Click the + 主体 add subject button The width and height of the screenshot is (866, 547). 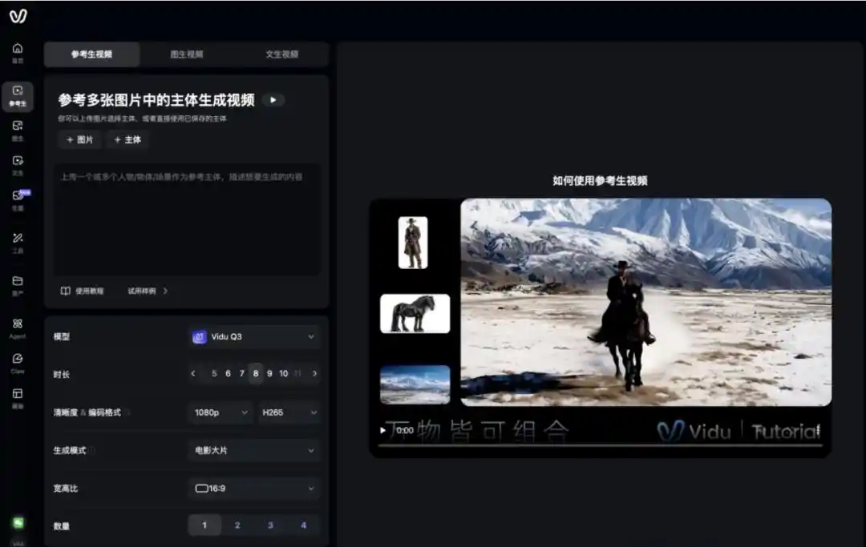tap(127, 140)
